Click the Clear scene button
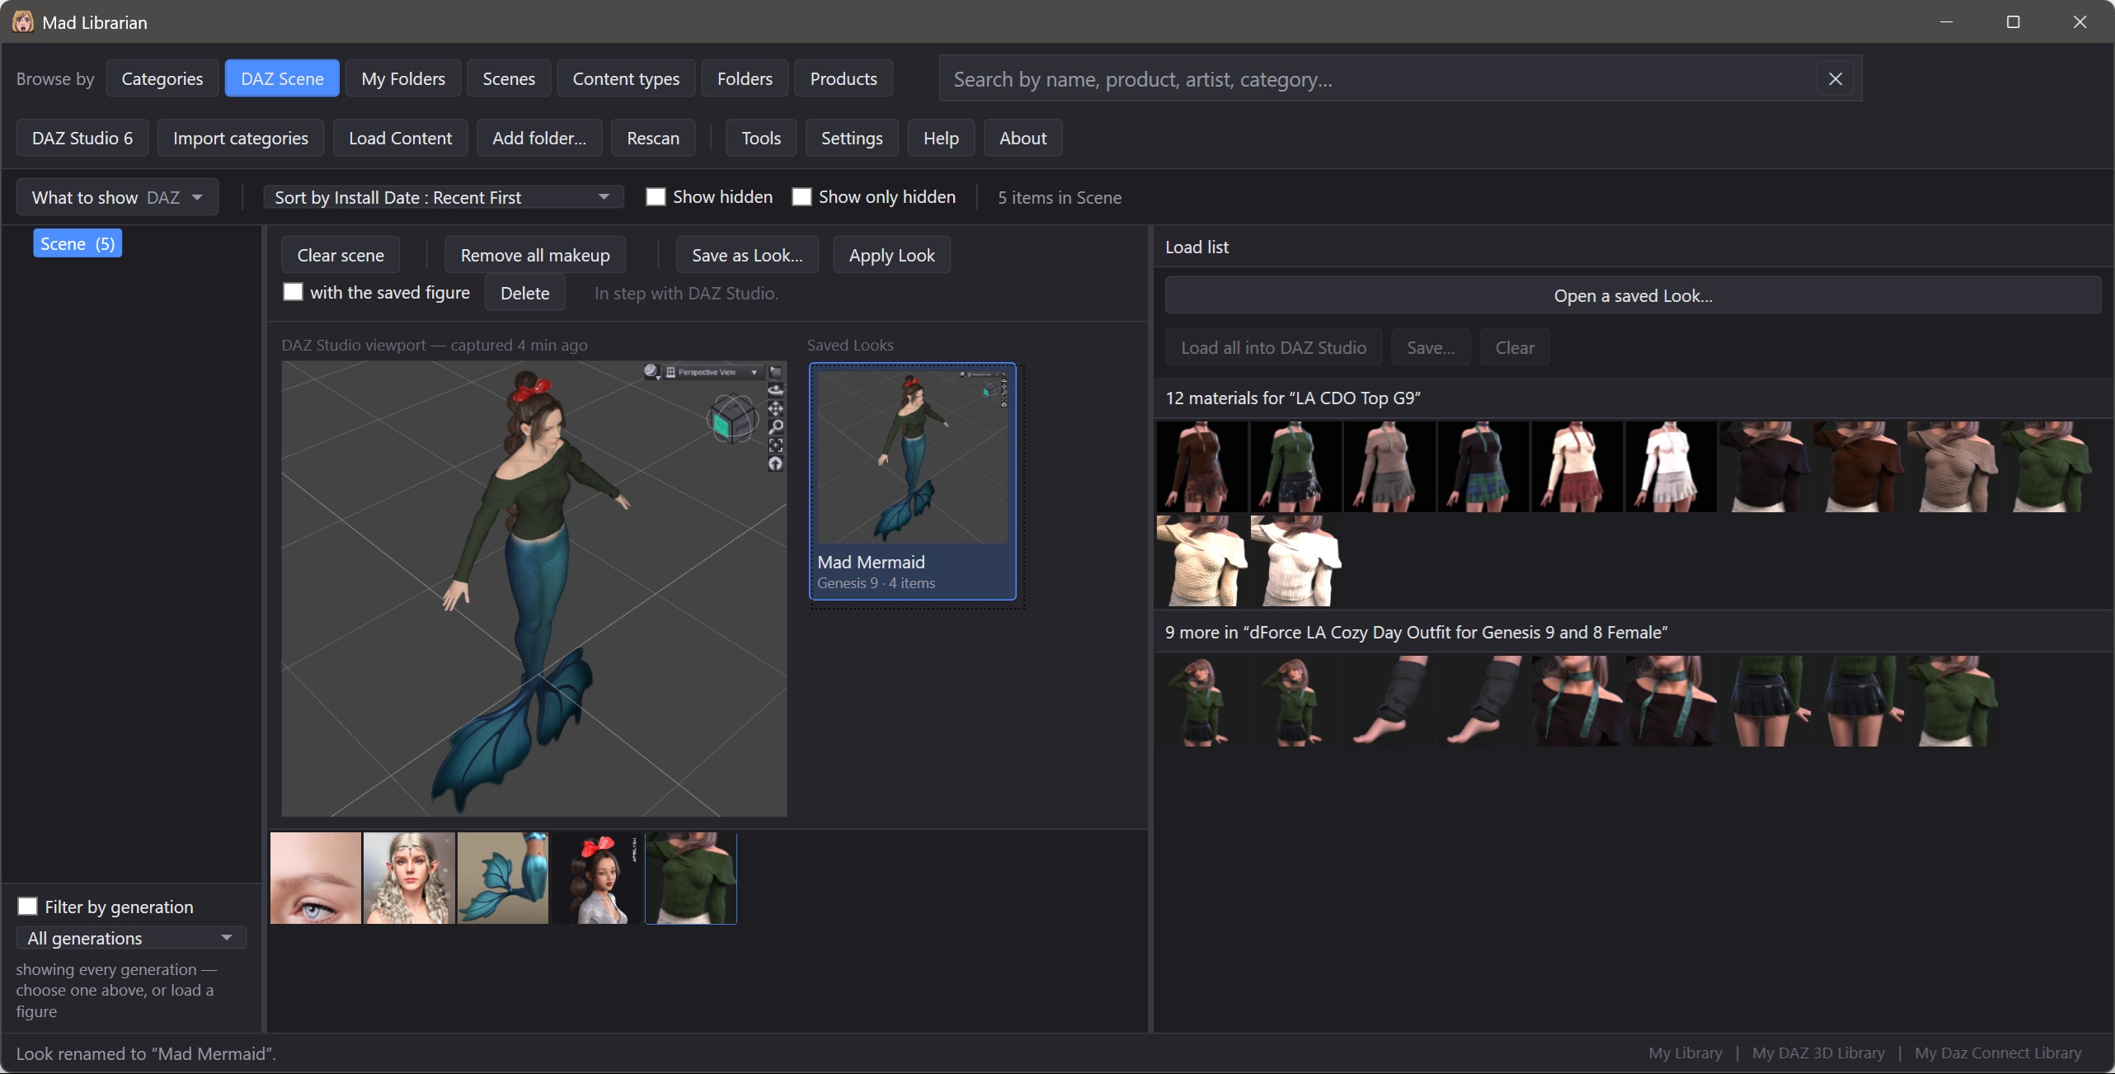 [341, 255]
